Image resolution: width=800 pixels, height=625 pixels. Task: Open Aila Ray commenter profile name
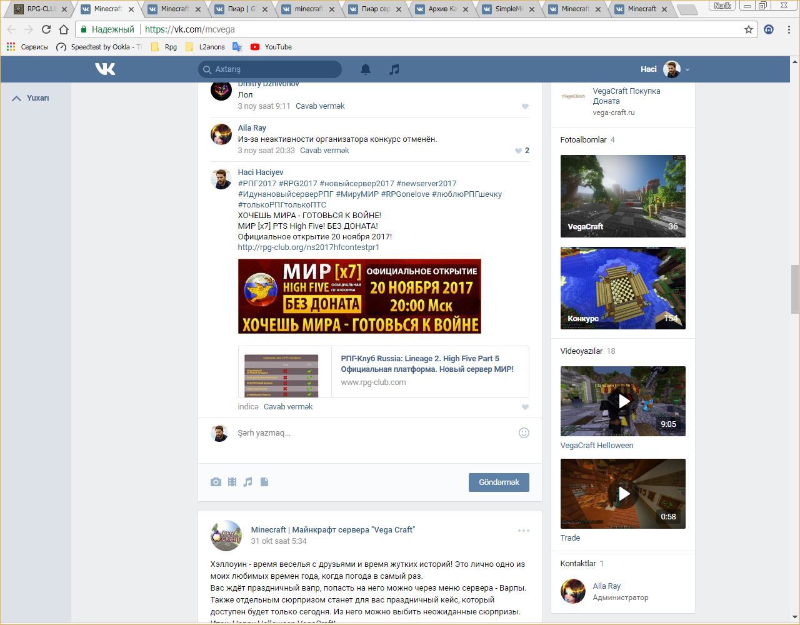[252, 128]
